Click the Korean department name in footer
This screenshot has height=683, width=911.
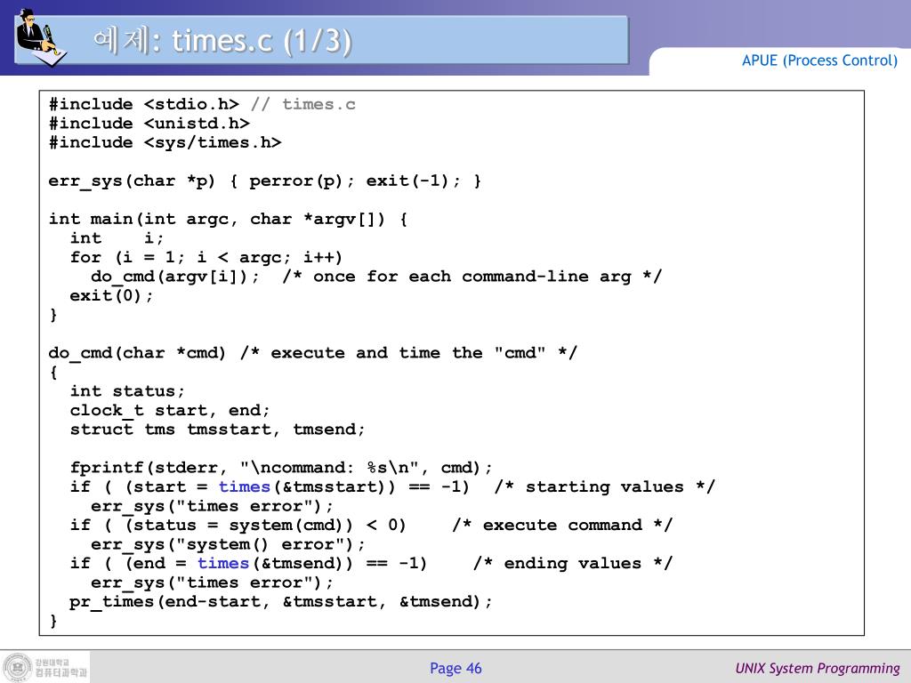pyautogui.click(x=60, y=672)
